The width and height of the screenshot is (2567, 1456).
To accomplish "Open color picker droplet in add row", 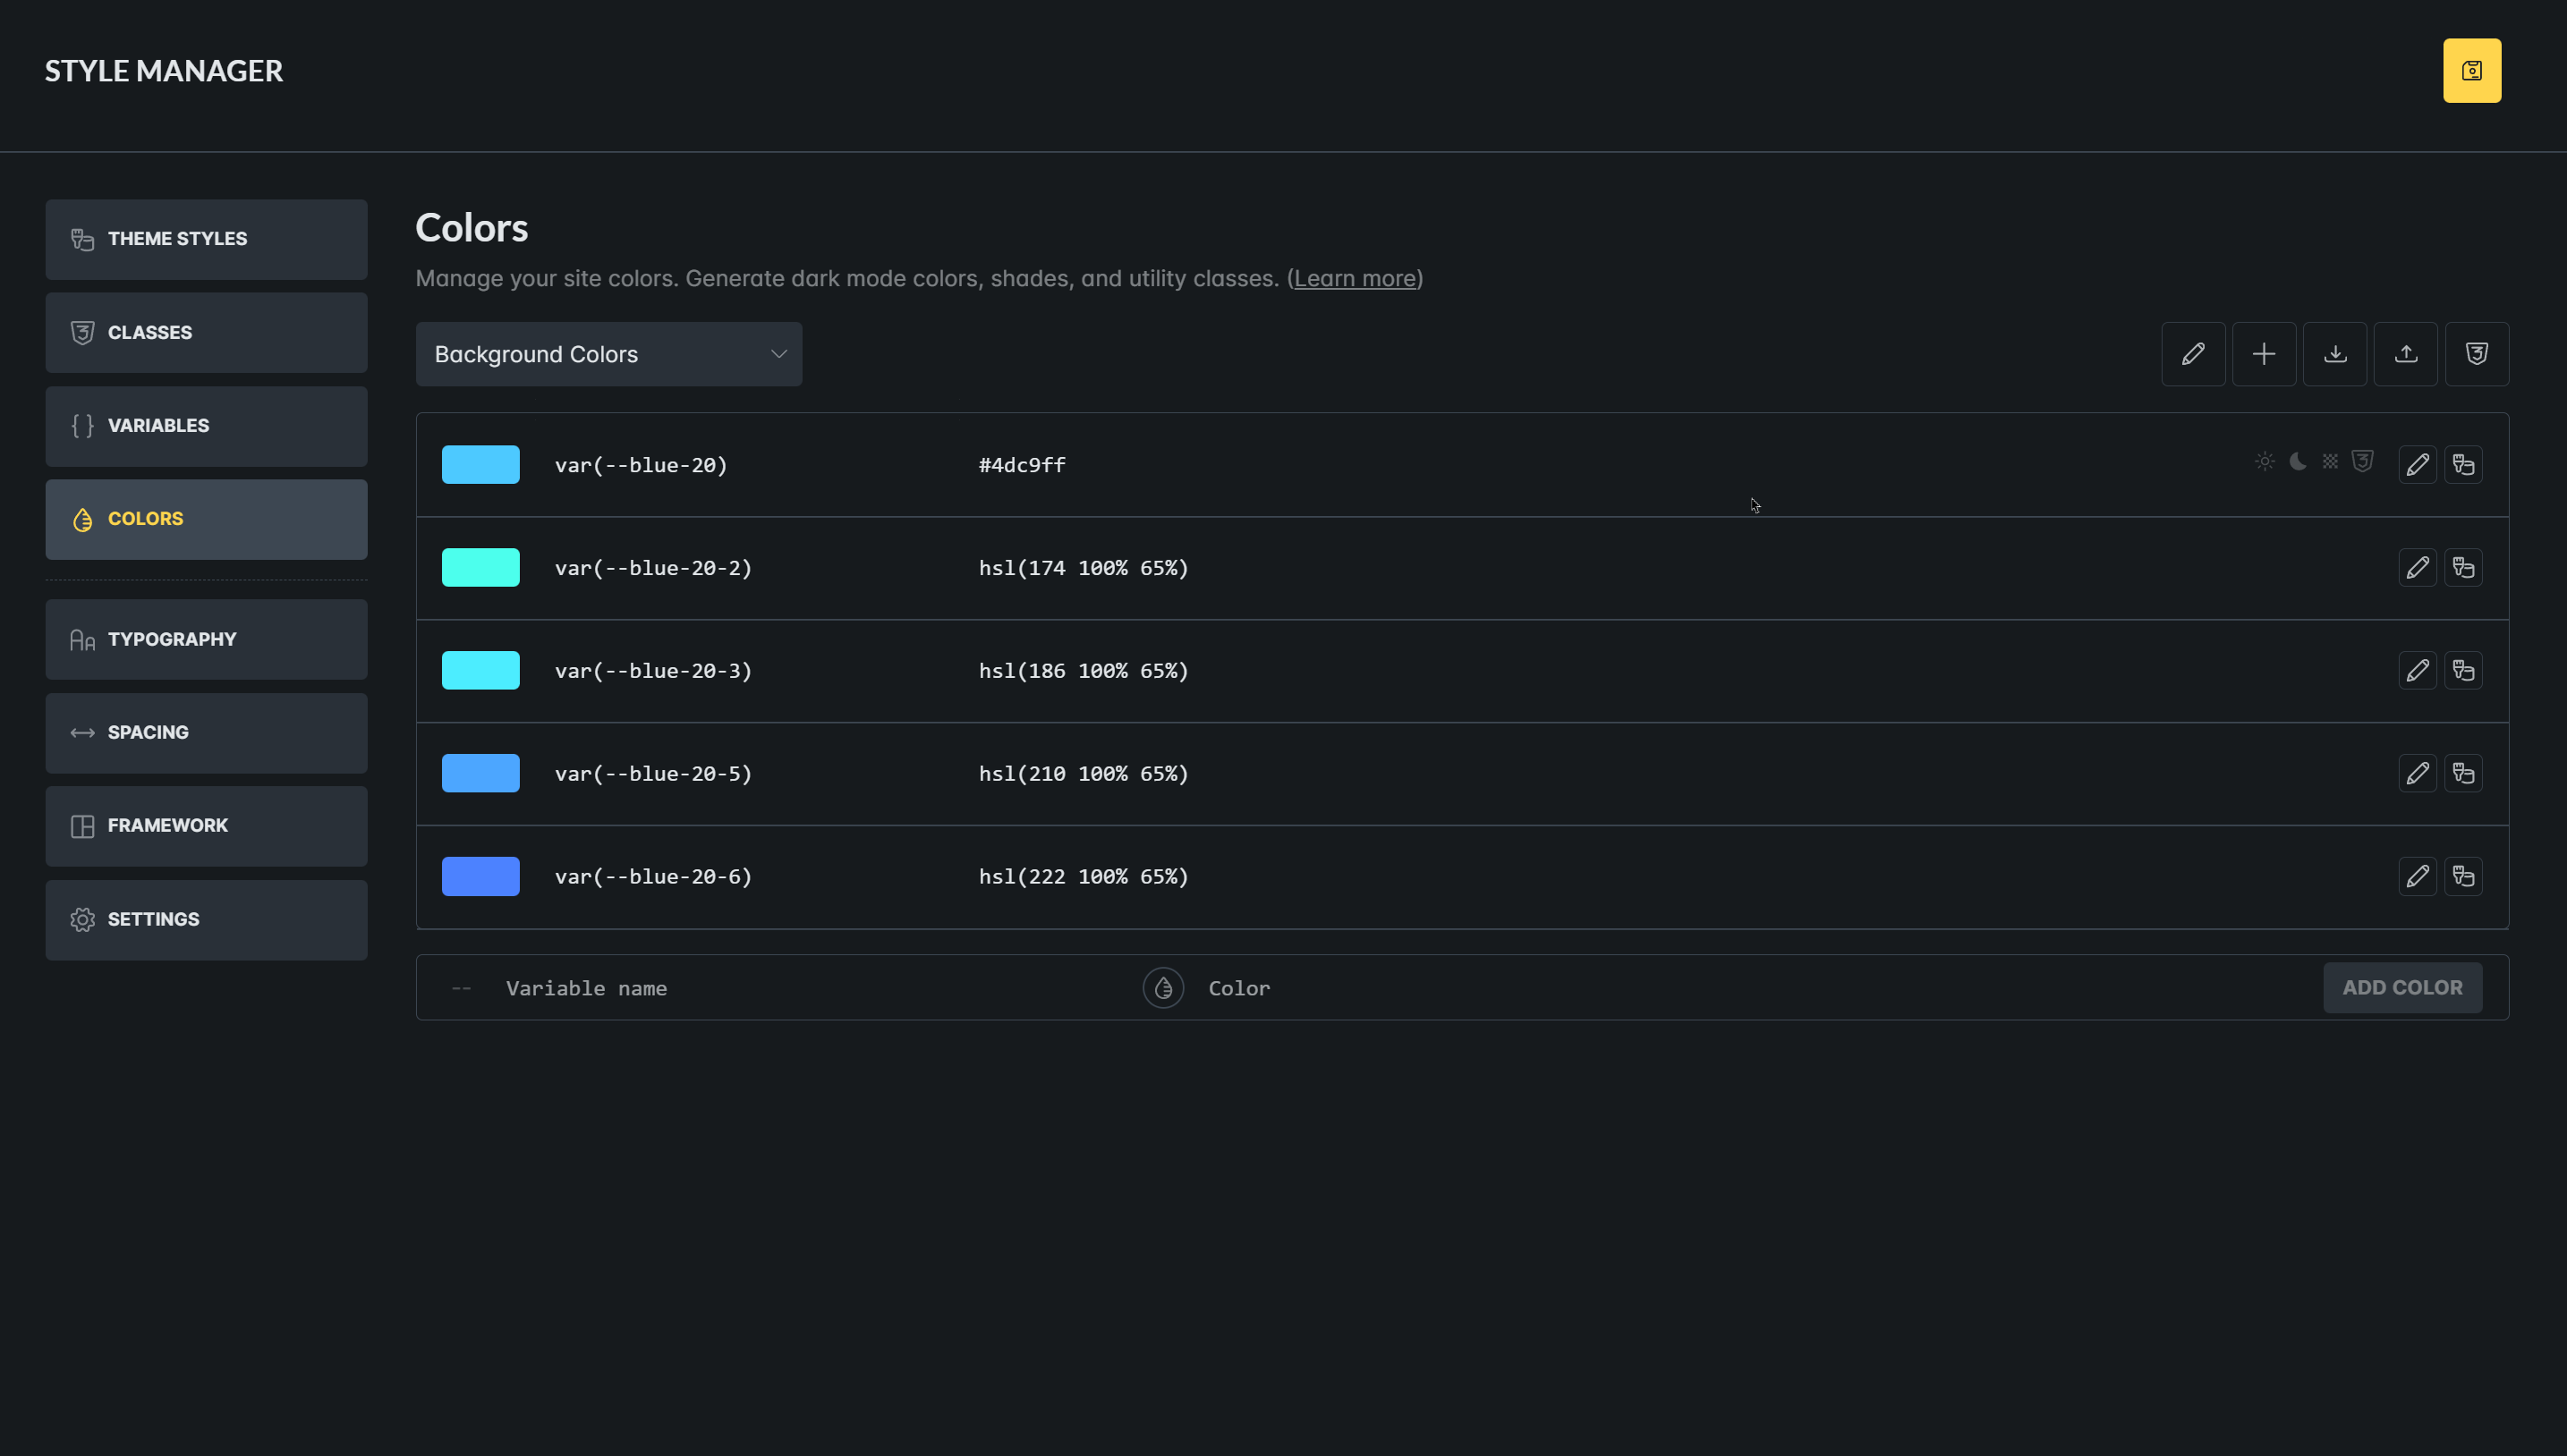I will tap(1162, 988).
